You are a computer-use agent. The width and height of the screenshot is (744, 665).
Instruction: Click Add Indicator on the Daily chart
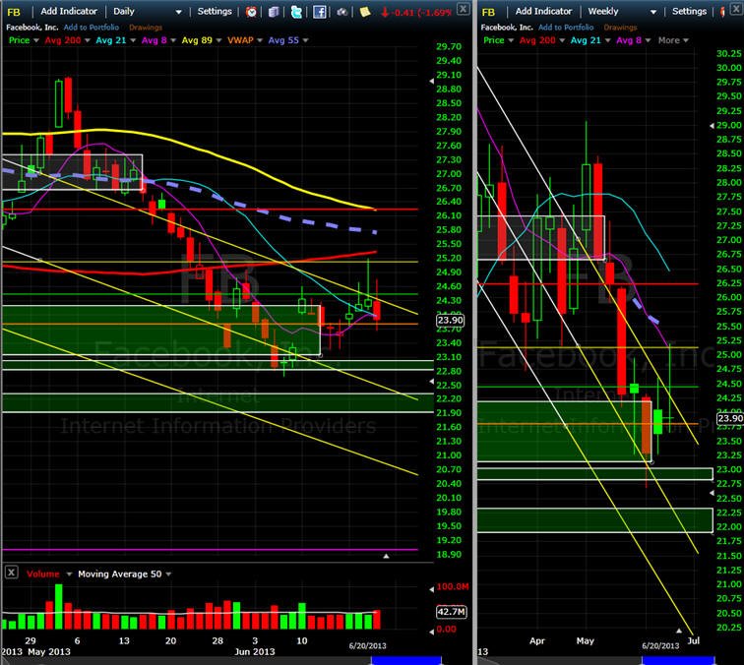click(69, 12)
